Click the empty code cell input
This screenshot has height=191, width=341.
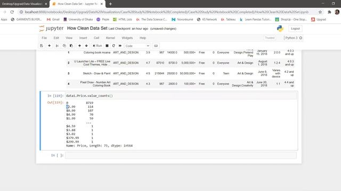click(181, 155)
